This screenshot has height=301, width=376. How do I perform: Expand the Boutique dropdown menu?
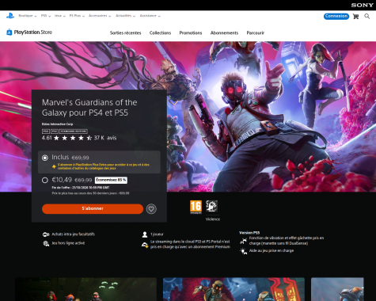(x=28, y=16)
